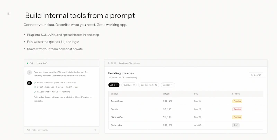277x140 pixels.
Task: Click checkmark icon next to mysql.describe step
Action: pos(35,87)
